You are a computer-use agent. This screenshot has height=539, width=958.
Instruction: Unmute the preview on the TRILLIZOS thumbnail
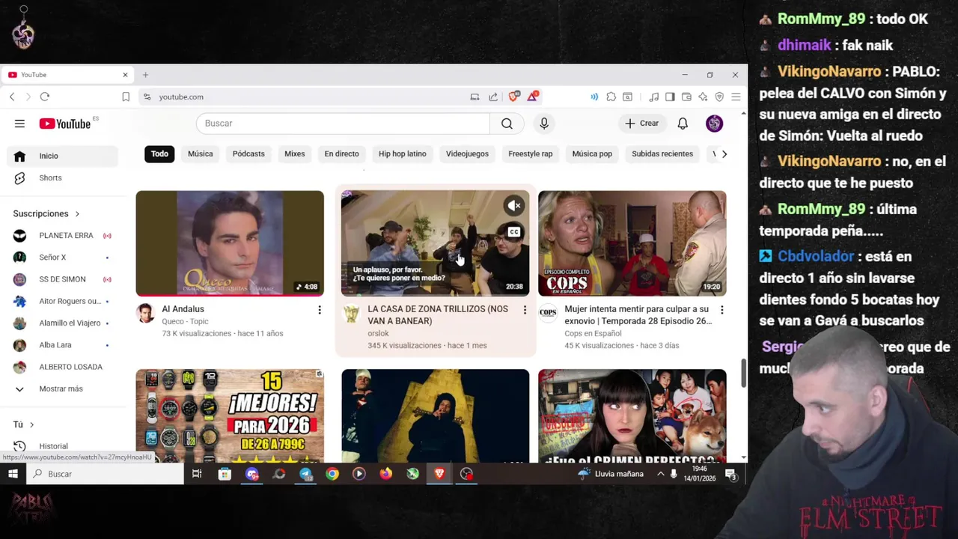[x=514, y=205]
